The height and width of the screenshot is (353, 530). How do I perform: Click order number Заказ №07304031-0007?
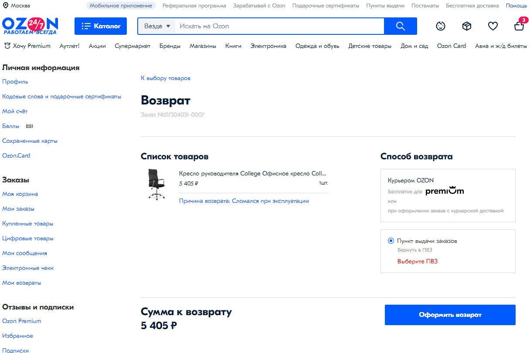[173, 115]
